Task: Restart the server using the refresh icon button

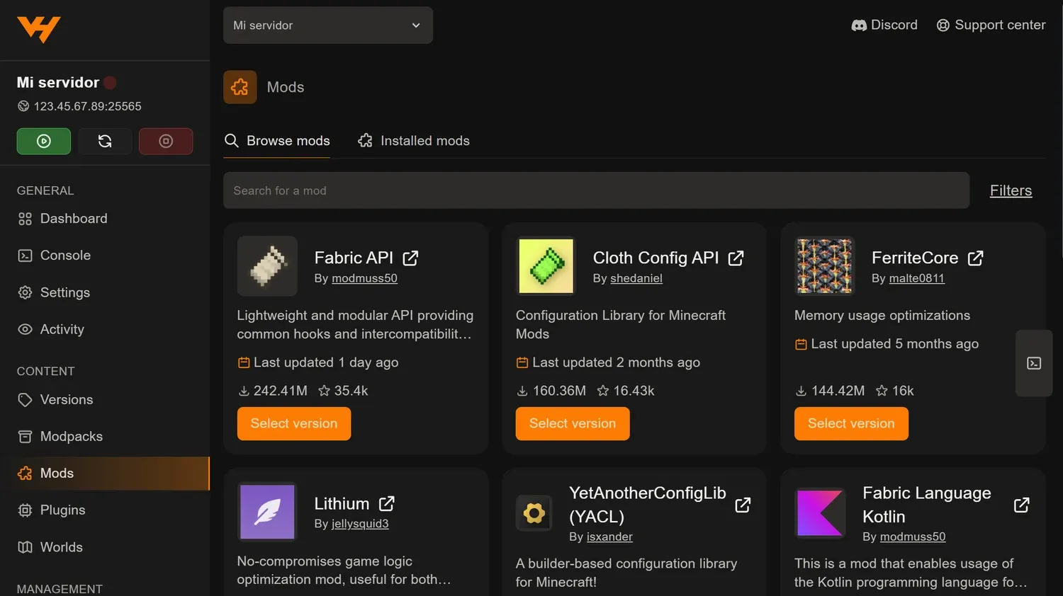Action: [105, 141]
